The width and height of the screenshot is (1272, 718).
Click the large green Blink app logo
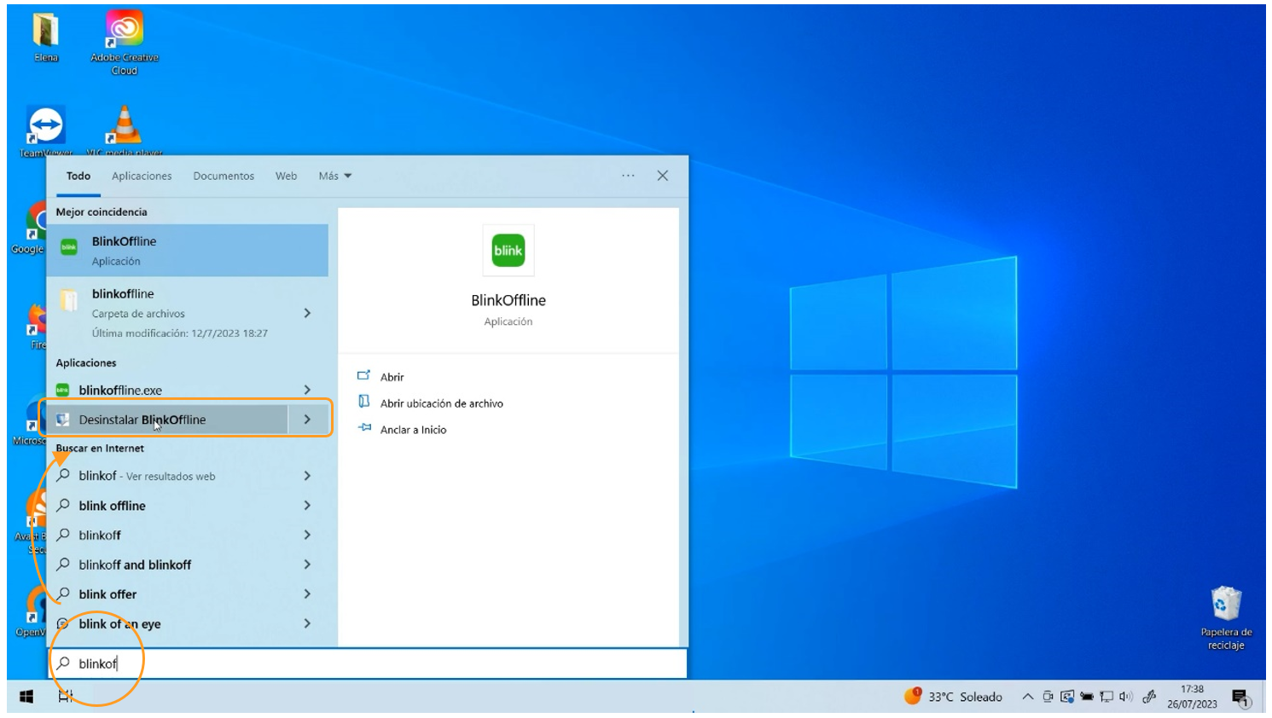tap(508, 251)
